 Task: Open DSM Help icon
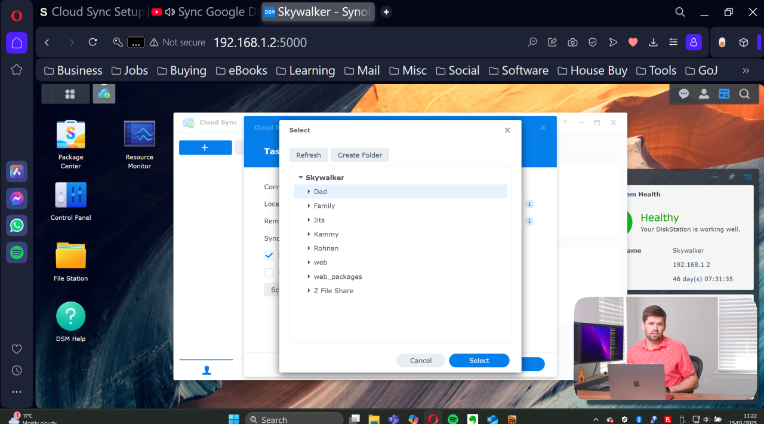click(x=70, y=317)
